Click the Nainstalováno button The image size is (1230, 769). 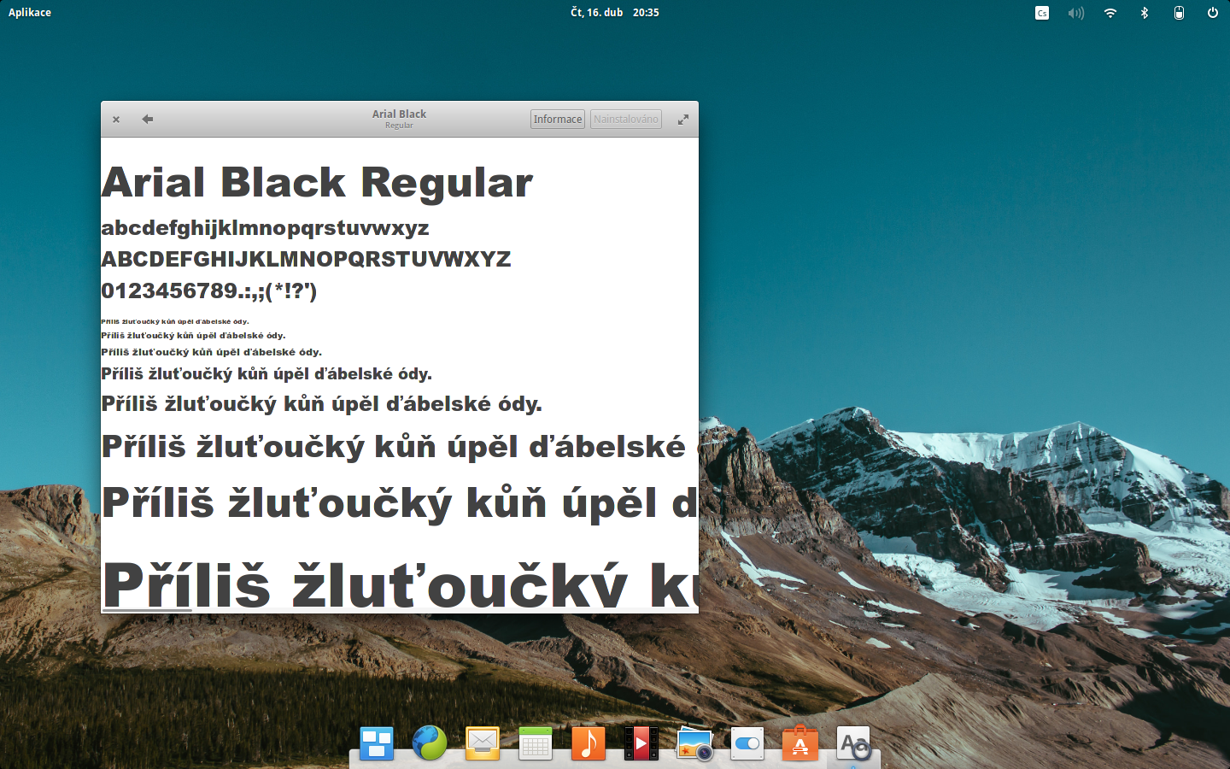click(x=625, y=119)
